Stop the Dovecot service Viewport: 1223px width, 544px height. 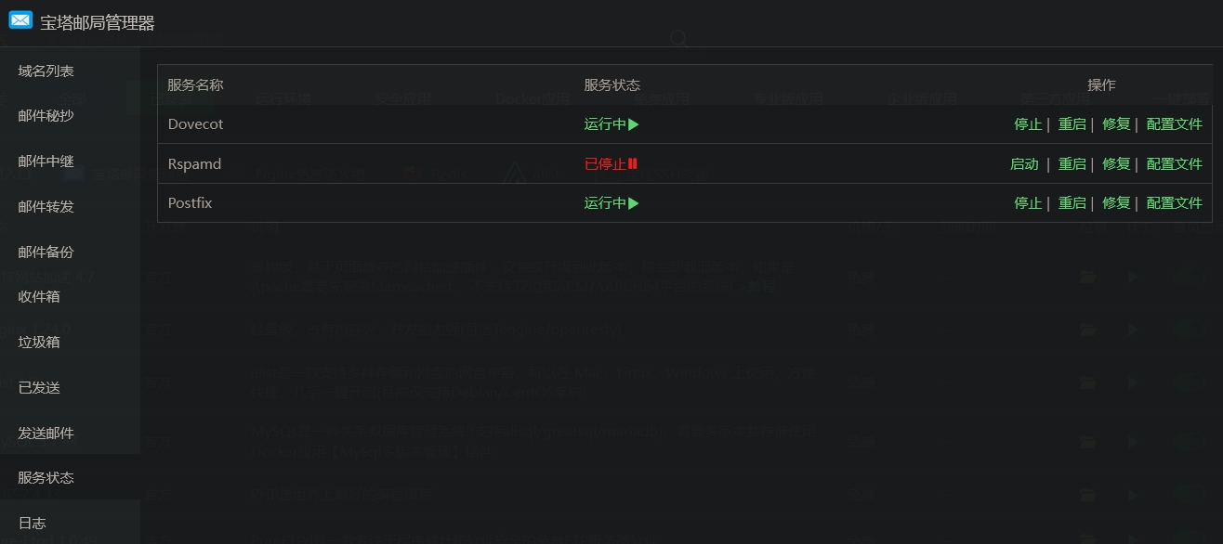(x=1028, y=124)
